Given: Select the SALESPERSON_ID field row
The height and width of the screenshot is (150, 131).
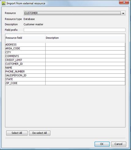Looking at the screenshot, I should click(x=65, y=76).
